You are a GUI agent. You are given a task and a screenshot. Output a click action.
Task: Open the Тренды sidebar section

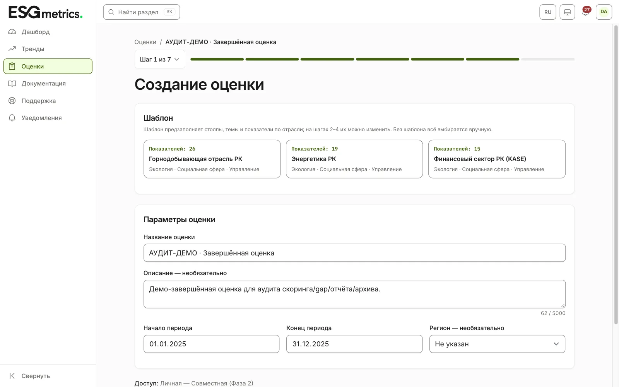tap(48, 49)
